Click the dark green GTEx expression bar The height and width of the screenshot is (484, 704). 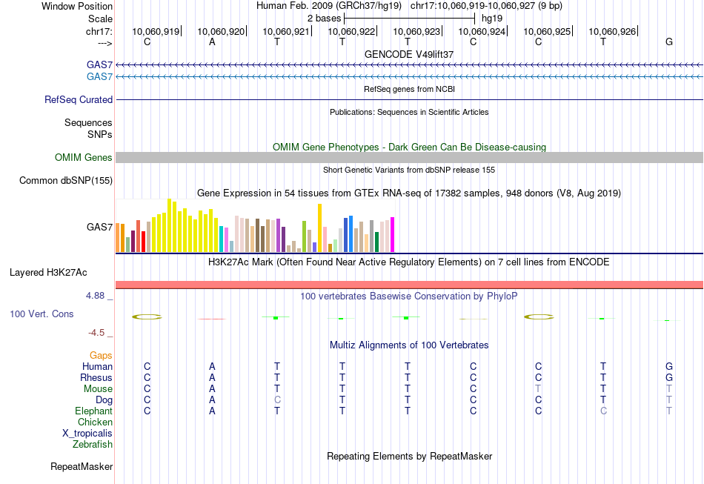[376, 242]
